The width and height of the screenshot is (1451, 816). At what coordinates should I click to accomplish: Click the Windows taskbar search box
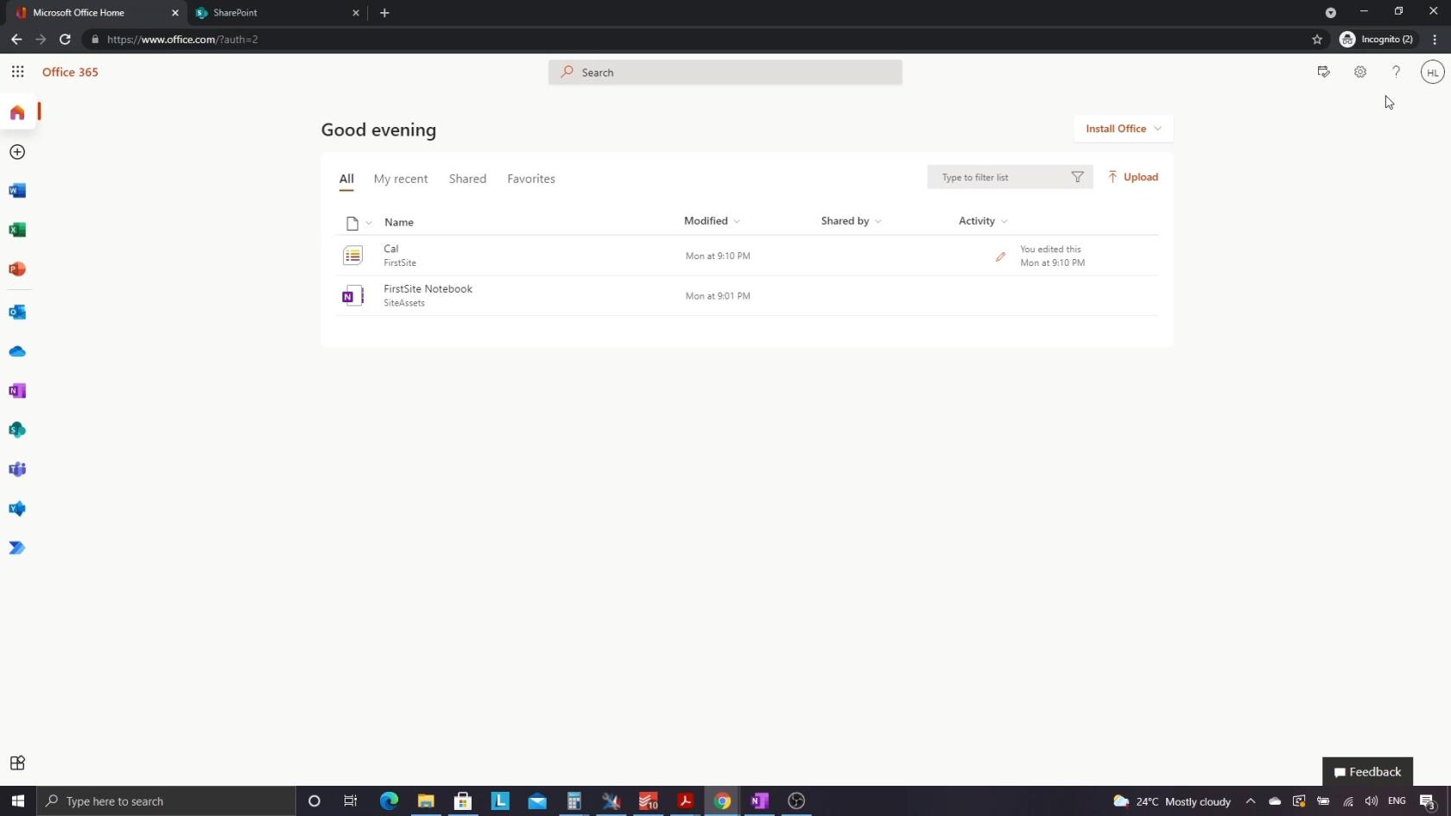point(166,801)
